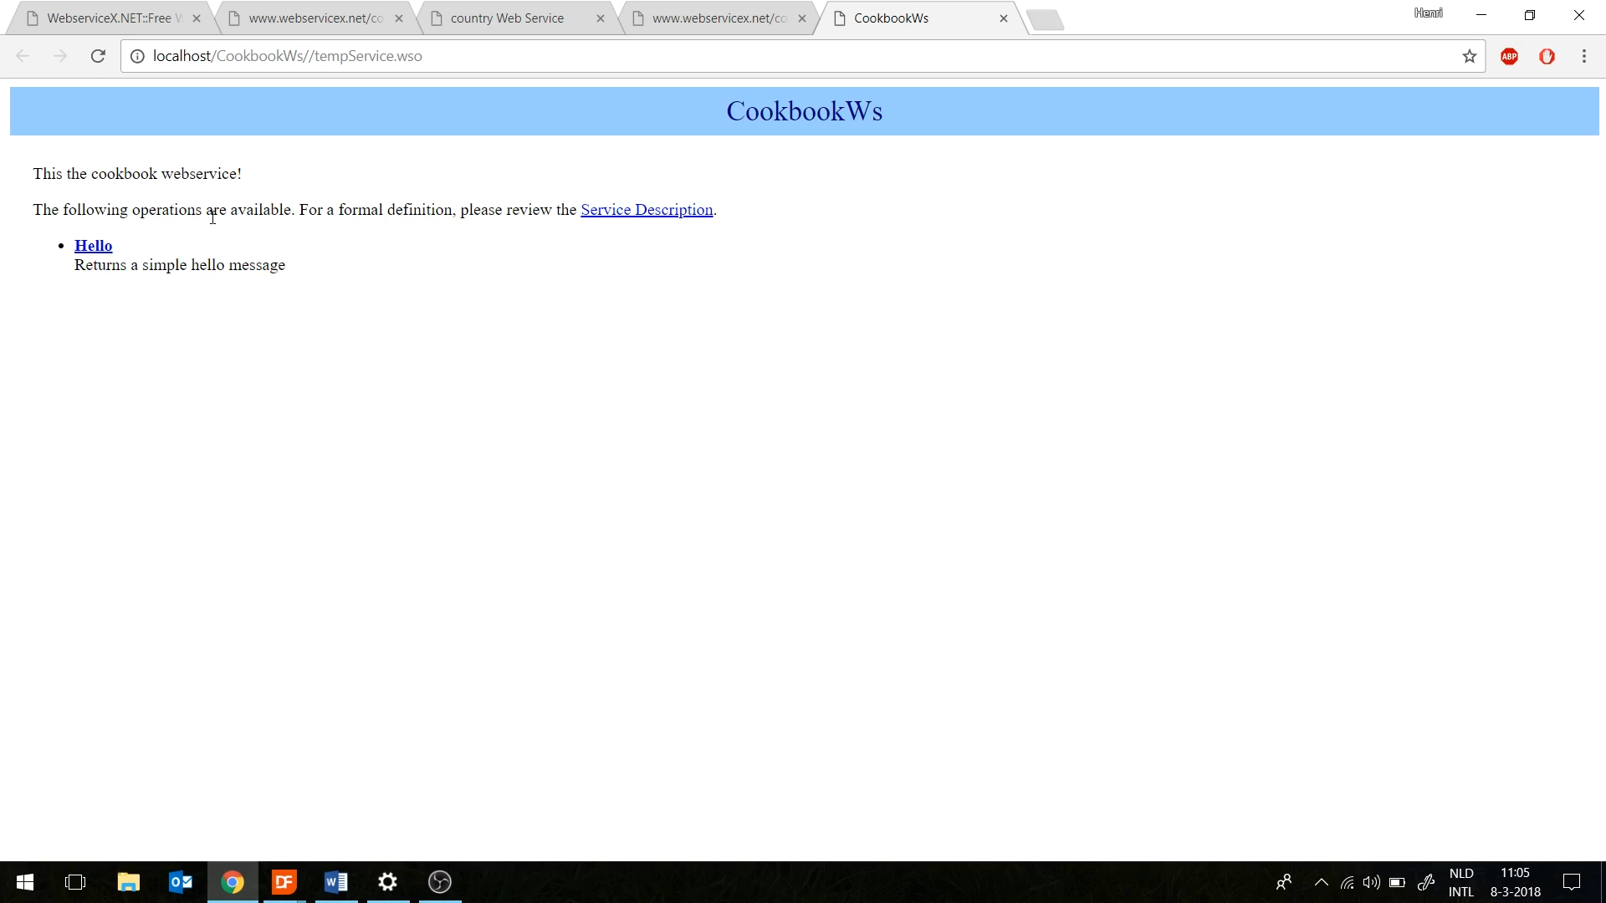Image resolution: width=1606 pixels, height=903 pixels.
Task: Click the red Opera-style extension icon
Action: point(1547,56)
